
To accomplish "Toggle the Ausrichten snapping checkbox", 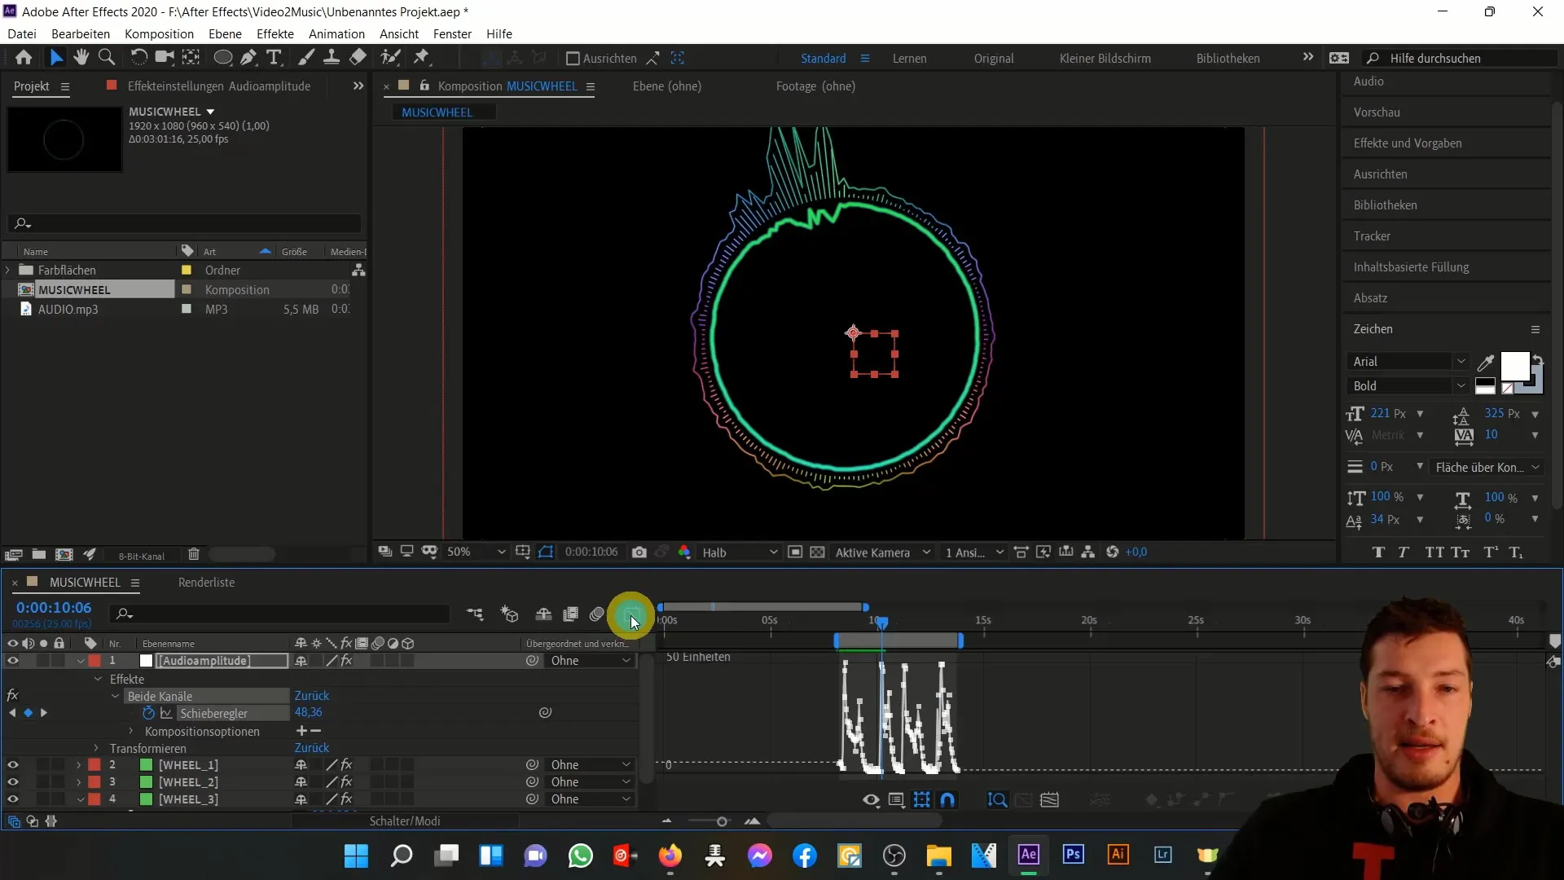I will [573, 59].
